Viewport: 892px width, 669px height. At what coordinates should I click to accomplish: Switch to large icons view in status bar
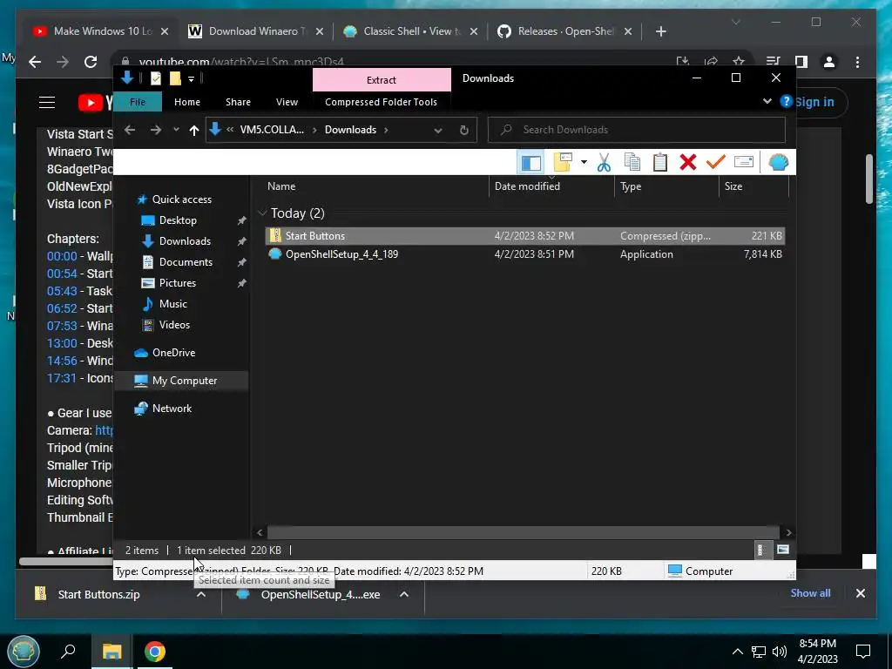click(783, 551)
